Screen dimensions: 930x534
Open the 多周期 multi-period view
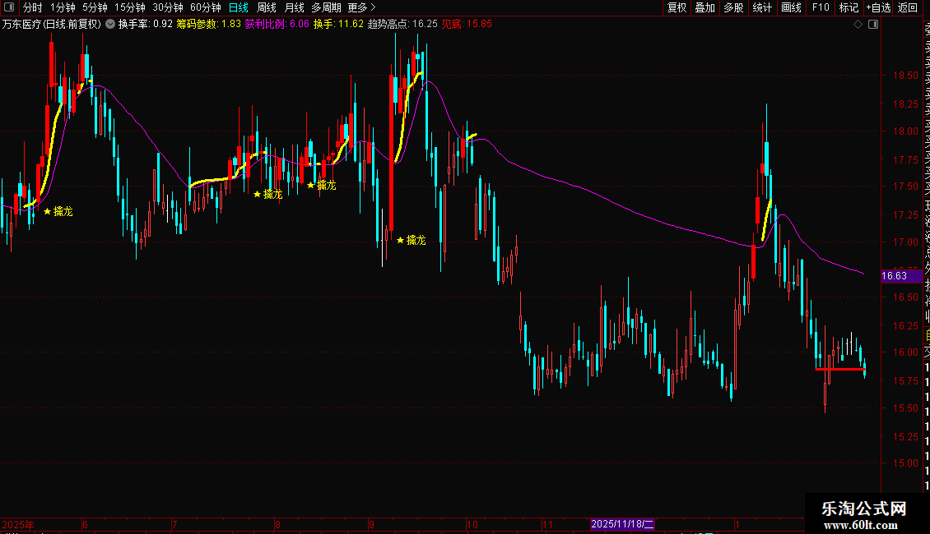coord(326,7)
